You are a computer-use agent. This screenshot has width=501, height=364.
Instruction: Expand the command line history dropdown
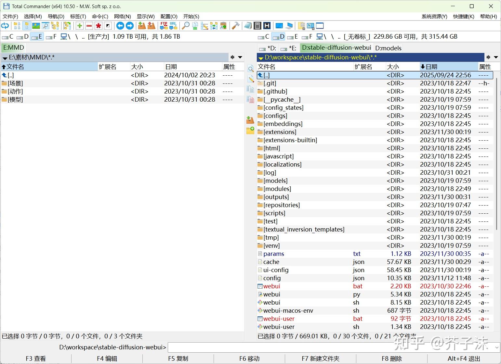[x=497, y=348]
